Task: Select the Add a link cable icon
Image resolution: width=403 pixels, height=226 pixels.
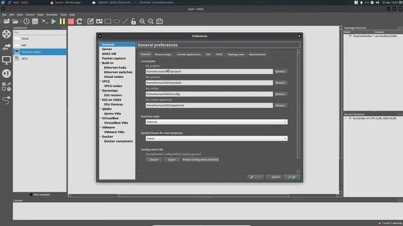Action: (x=6, y=100)
